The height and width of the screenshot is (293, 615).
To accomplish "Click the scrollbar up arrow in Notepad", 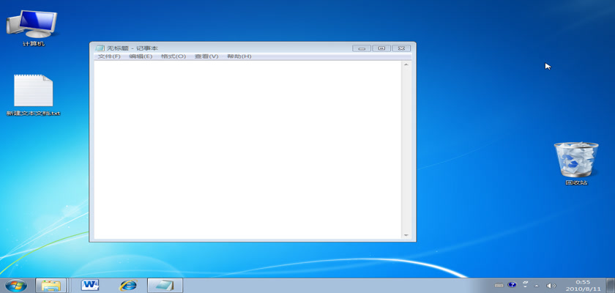I will pos(406,65).
